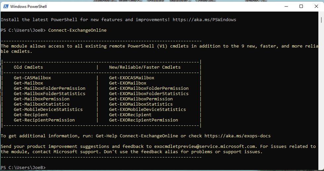Click Get-Help Connect-ExchangeOnline text

(137, 136)
